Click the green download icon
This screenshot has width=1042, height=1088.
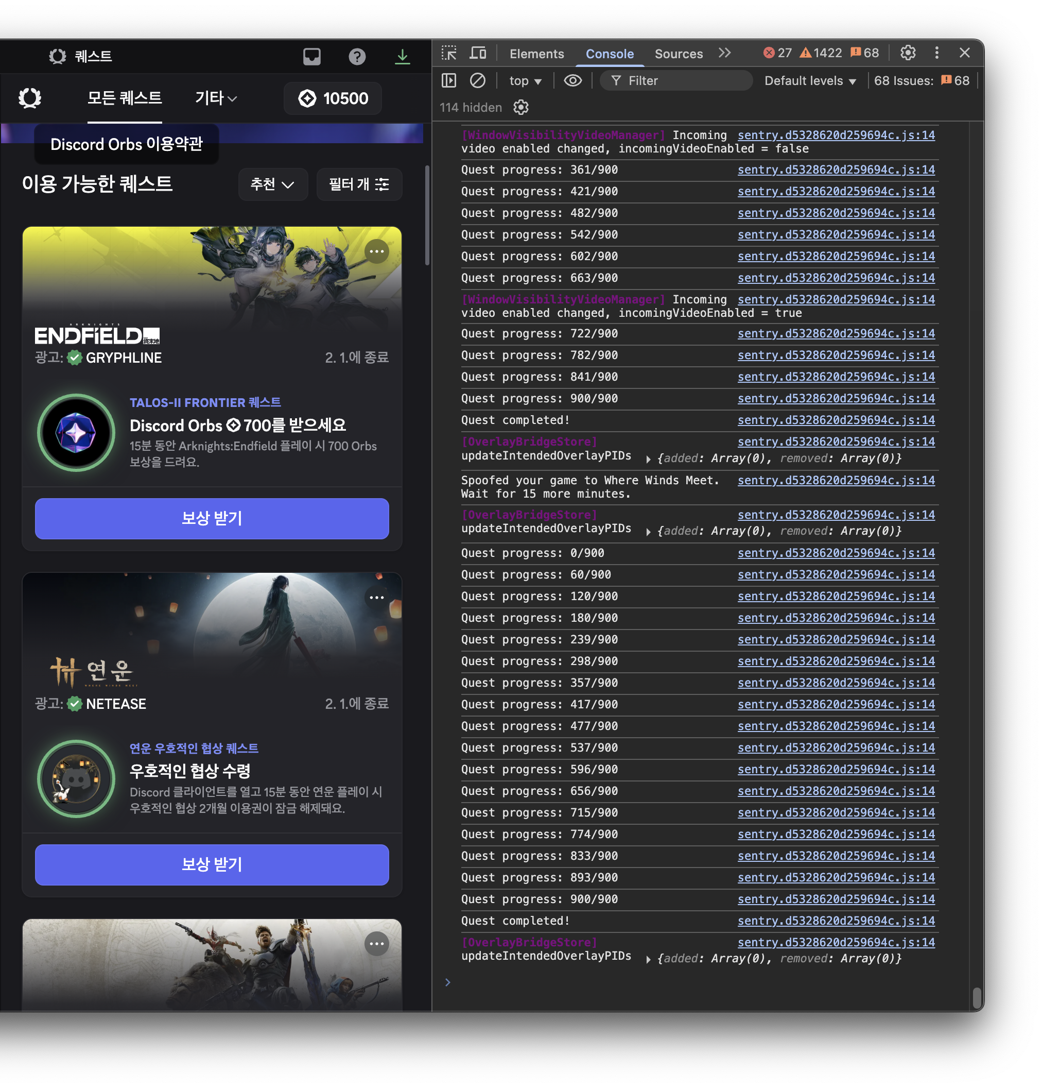pyautogui.click(x=402, y=57)
